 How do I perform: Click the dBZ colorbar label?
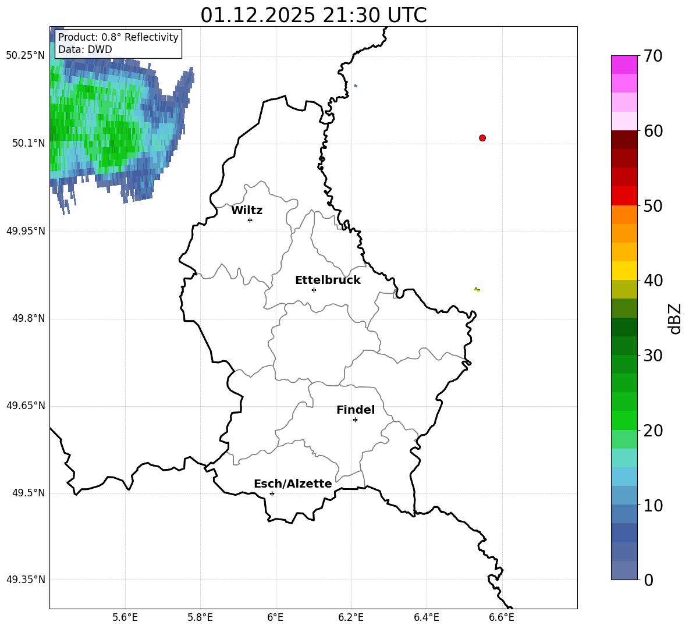675,318
